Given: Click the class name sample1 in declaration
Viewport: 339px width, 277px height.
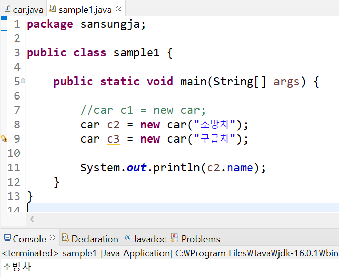Looking at the screenshot, I should [x=136, y=53].
